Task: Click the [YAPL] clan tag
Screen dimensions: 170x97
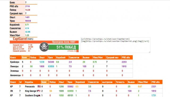Action: coord(30,39)
